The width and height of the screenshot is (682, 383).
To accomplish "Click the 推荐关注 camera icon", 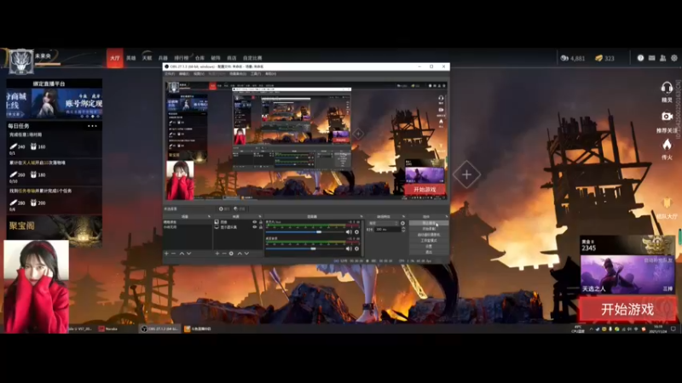I will pos(667,117).
